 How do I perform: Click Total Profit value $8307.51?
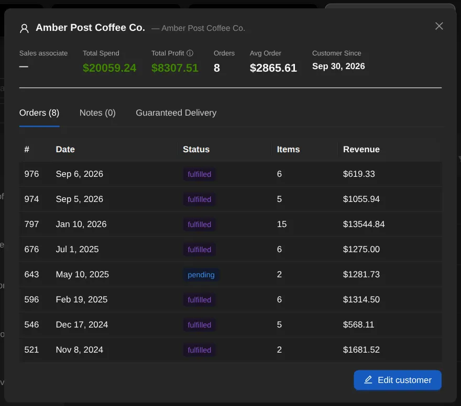(174, 68)
